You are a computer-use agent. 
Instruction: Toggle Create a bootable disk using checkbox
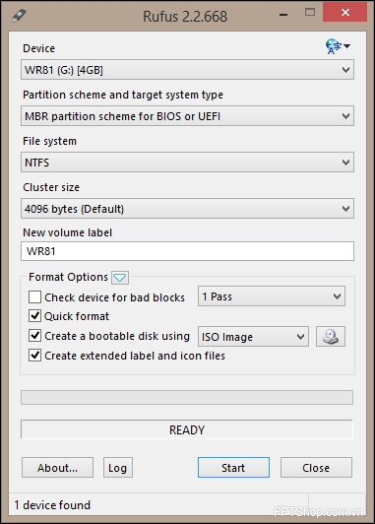35,336
